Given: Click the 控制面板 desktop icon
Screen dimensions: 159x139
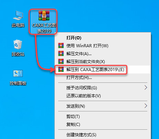Looking at the screenshot, I should tap(18, 77).
